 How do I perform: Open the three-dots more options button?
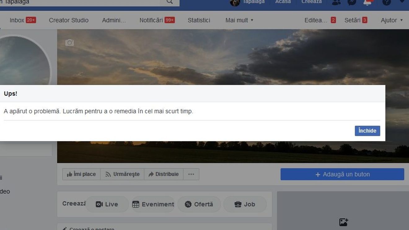pos(191,174)
